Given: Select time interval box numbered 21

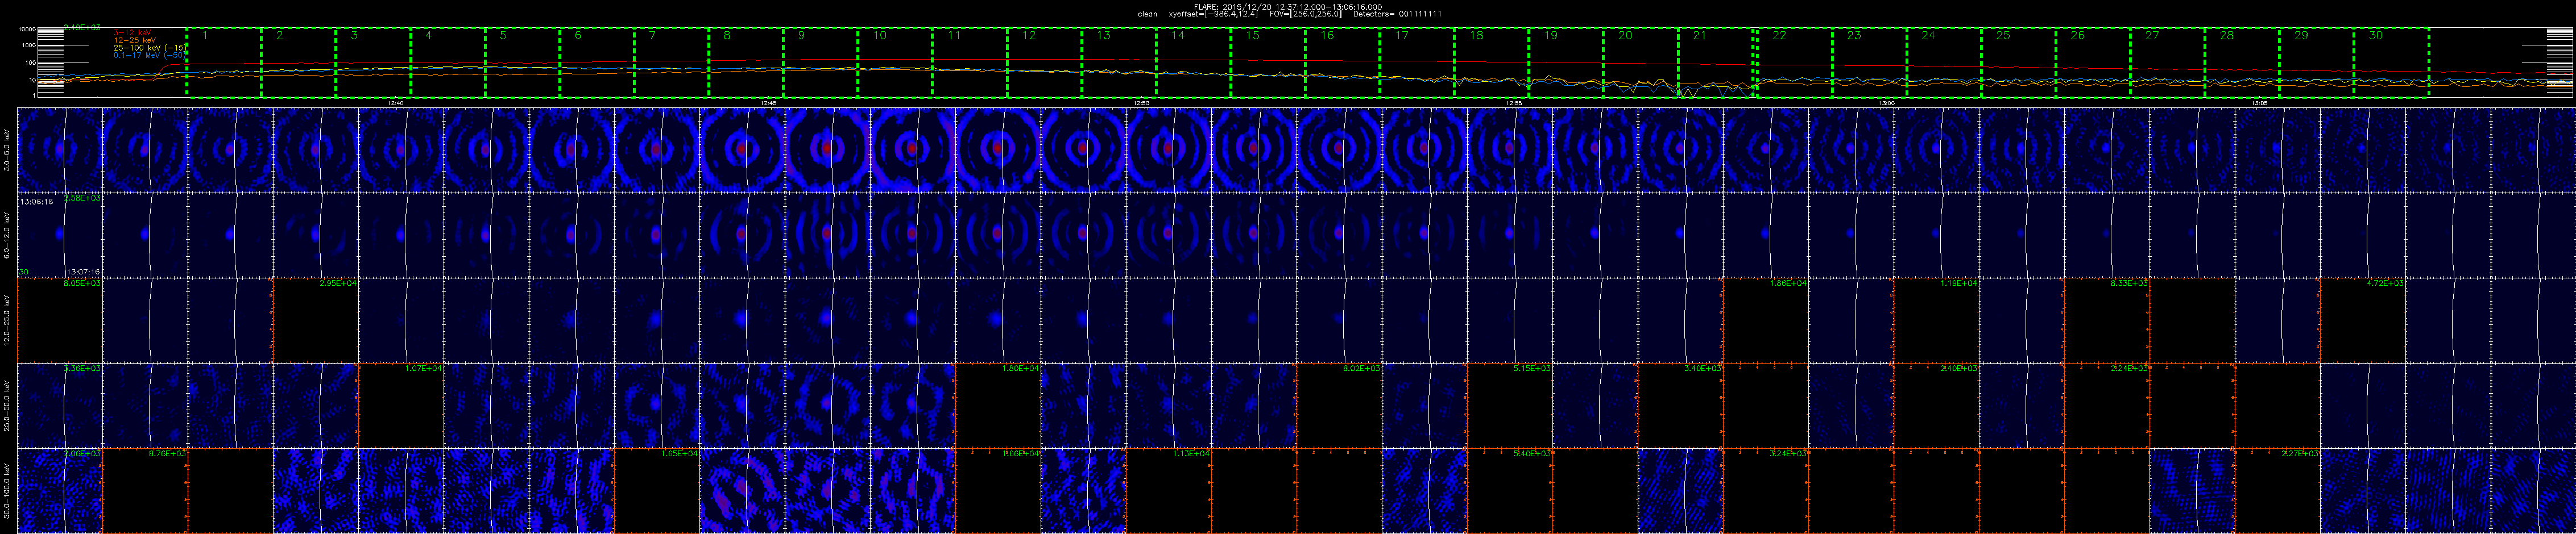Looking at the screenshot, I should [x=1715, y=62].
